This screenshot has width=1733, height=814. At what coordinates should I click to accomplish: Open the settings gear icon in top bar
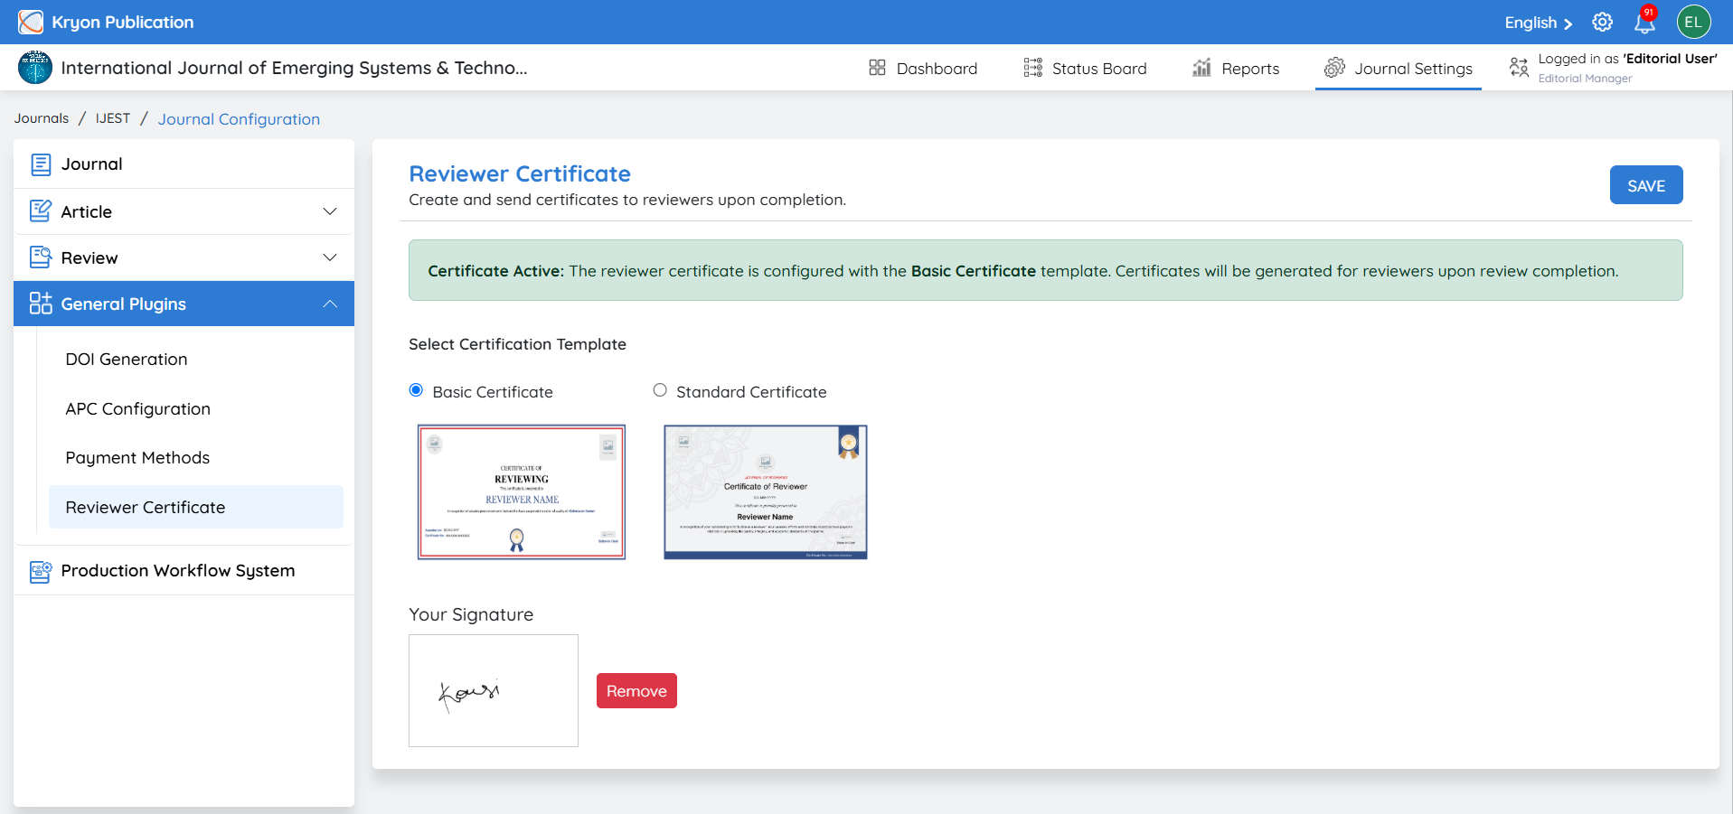1602,23
